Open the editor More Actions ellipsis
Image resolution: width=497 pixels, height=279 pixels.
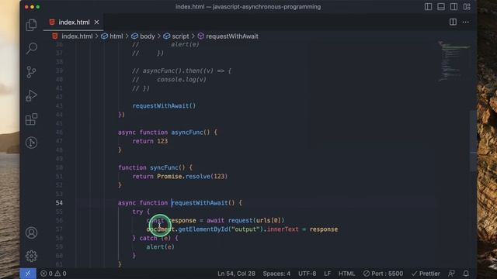point(466,22)
